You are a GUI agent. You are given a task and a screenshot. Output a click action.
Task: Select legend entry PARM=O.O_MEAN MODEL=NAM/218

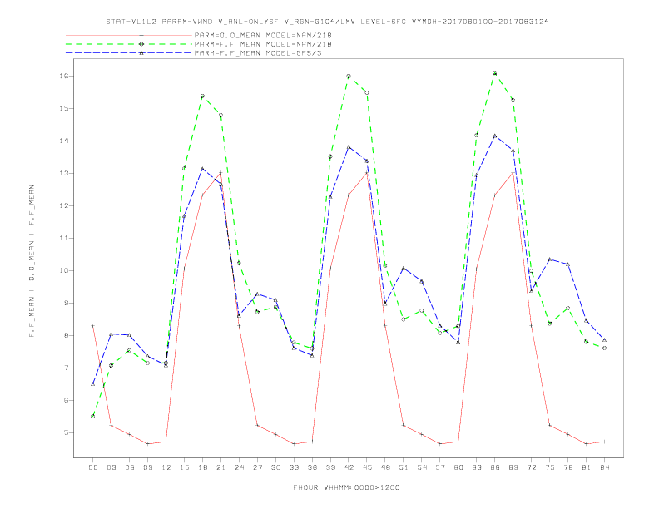[263, 35]
